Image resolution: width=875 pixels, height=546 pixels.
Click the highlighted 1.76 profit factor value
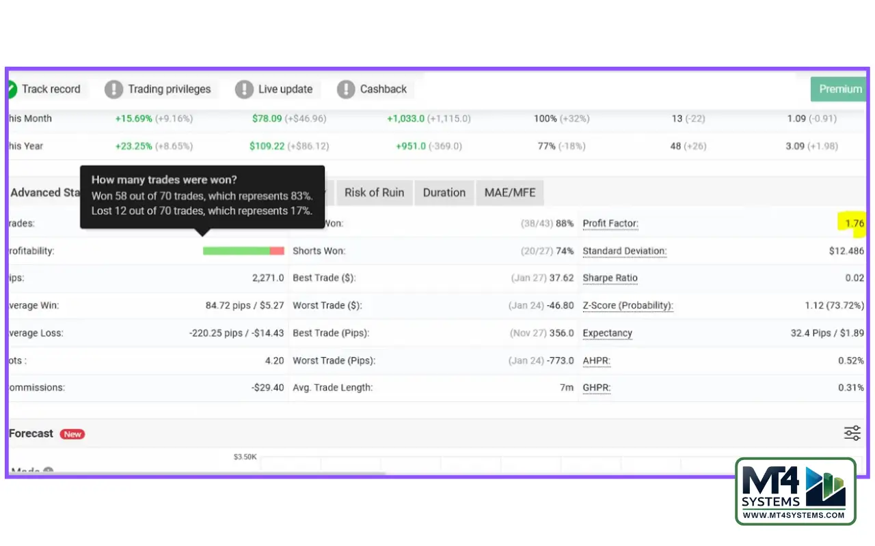tap(854, 223)
